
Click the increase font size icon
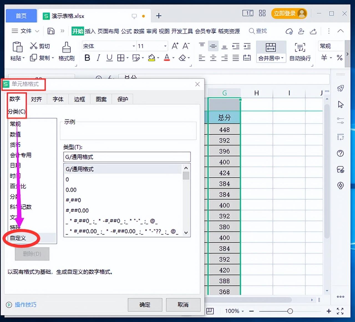pos(175,46)
